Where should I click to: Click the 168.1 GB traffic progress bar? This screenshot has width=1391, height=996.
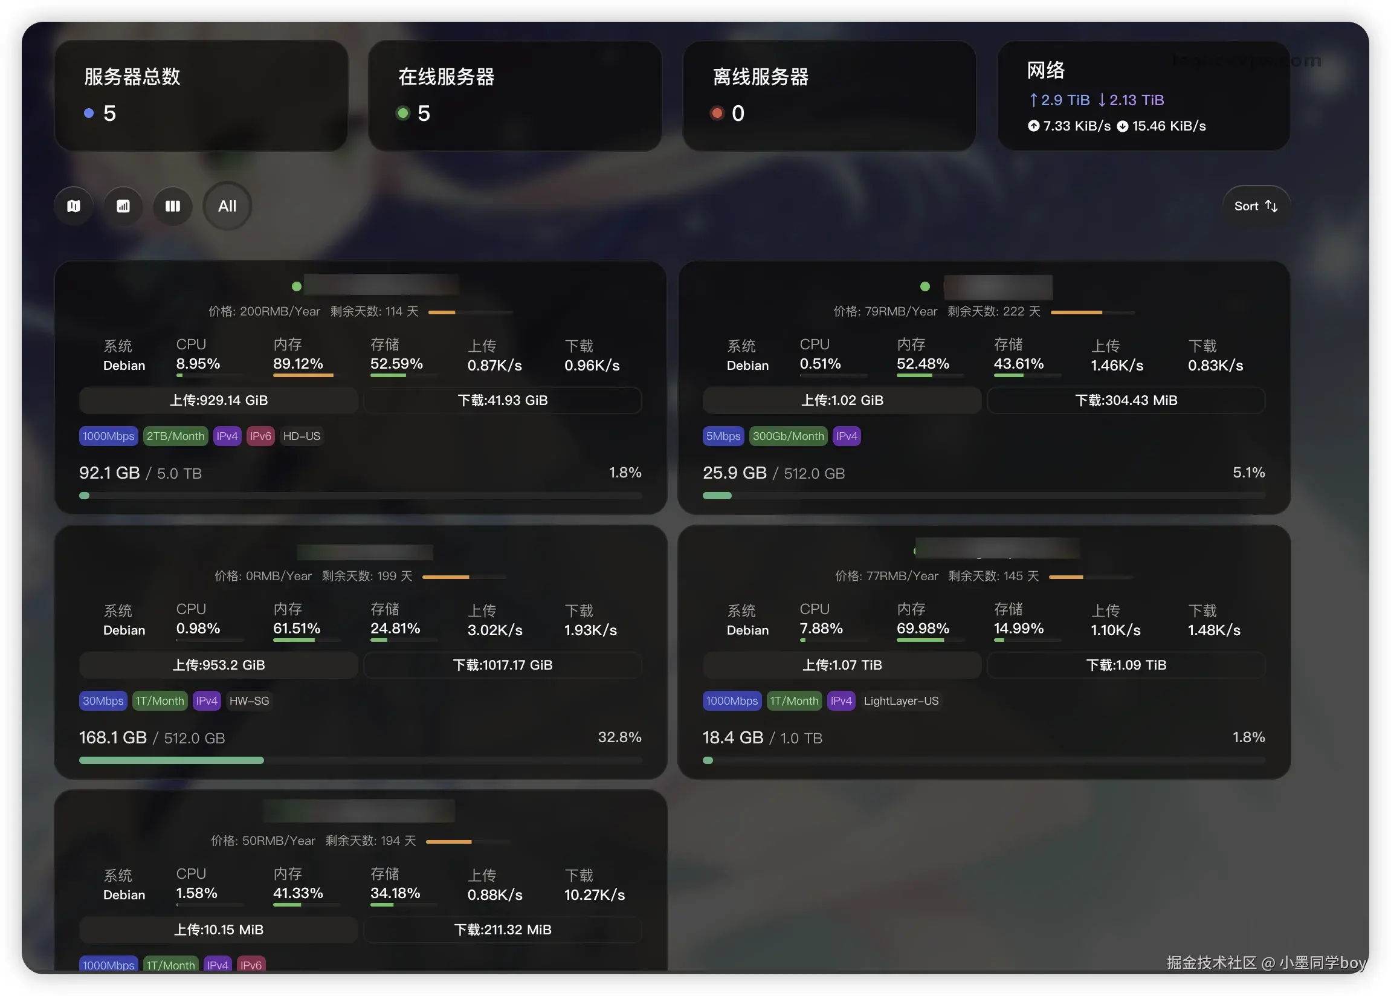coord(361,760)
